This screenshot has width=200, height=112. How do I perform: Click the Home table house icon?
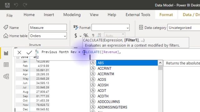(x=6, y=36)
